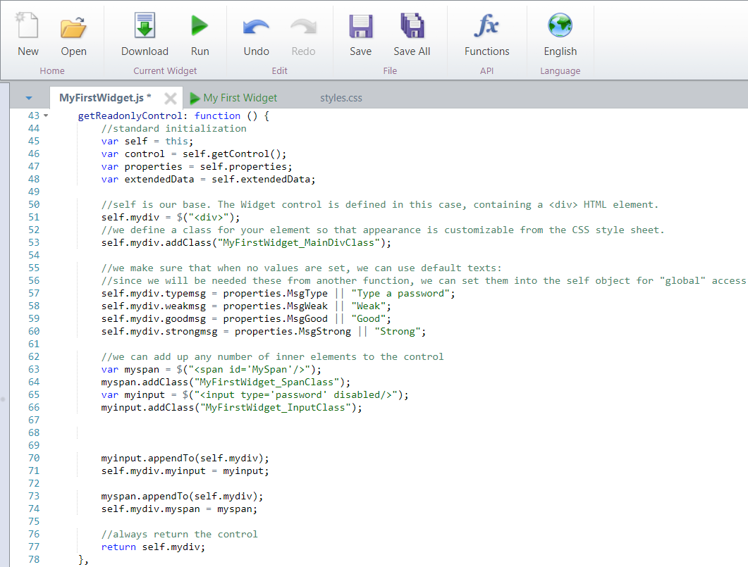Screen dimensions: 748x567
Task: Click line number 70 in the gutter
Action: 33,458
